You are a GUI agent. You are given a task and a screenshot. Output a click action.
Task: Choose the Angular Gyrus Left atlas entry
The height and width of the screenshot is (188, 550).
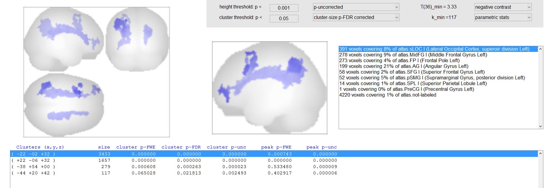click(x=403, y=66)
